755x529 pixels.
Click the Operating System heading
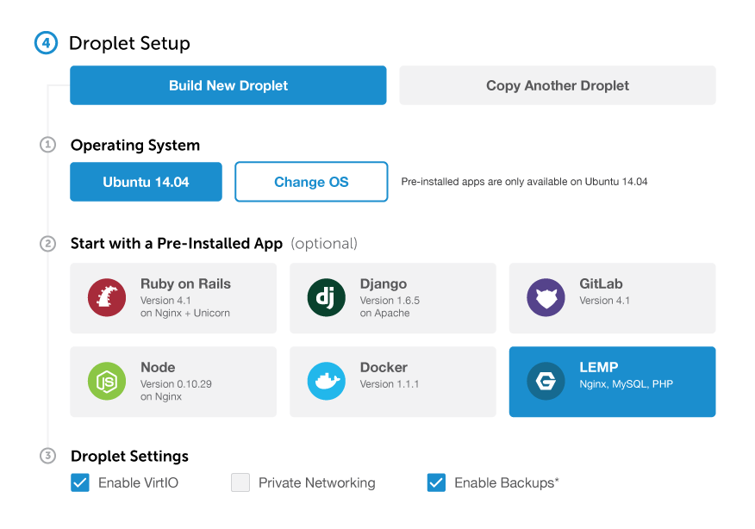135,145
